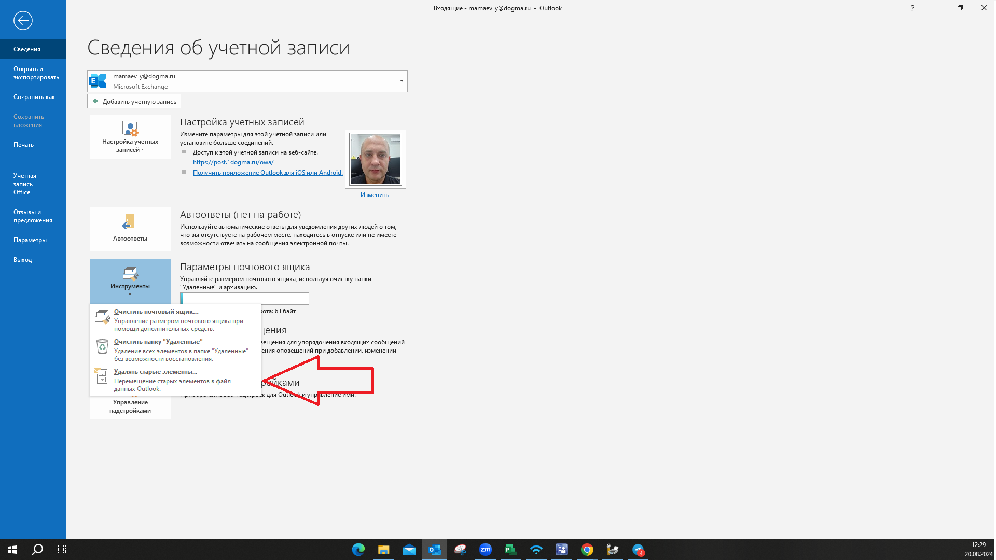Open 'Получить приложение Outlook для iOS' link
Screen dimensions: 996x560
click(268, 173)
